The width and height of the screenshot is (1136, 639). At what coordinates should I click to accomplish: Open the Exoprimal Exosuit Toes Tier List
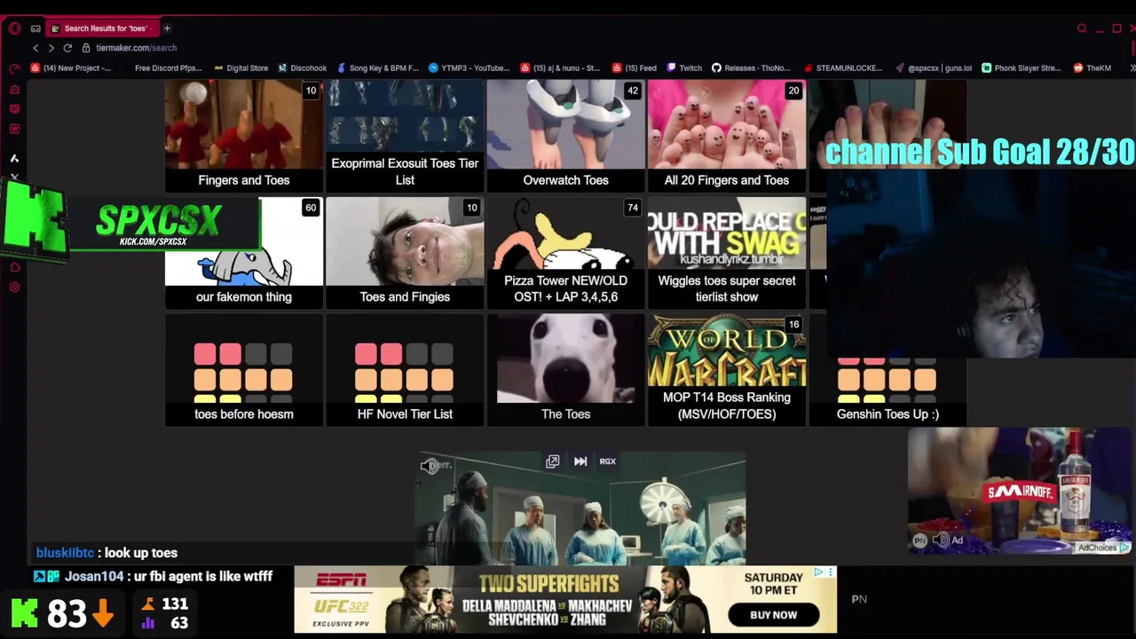coord(405,135)
